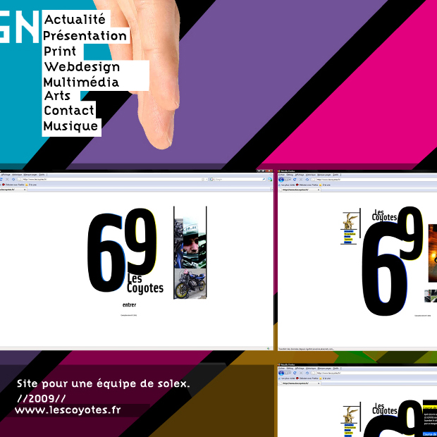
Task: Click the //2009// date text
Action: pos(42,398)
